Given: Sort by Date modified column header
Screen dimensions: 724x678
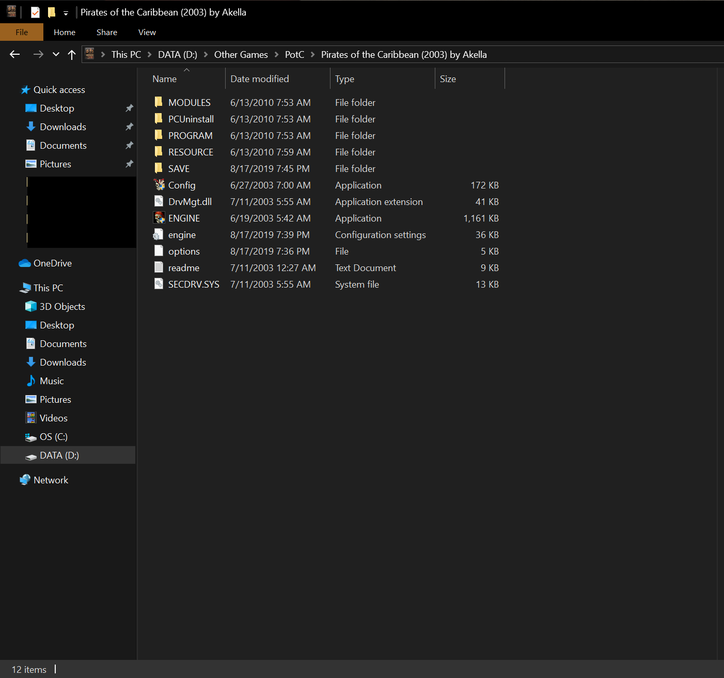Looking at the screenshot, I should [x=278, y=78].
